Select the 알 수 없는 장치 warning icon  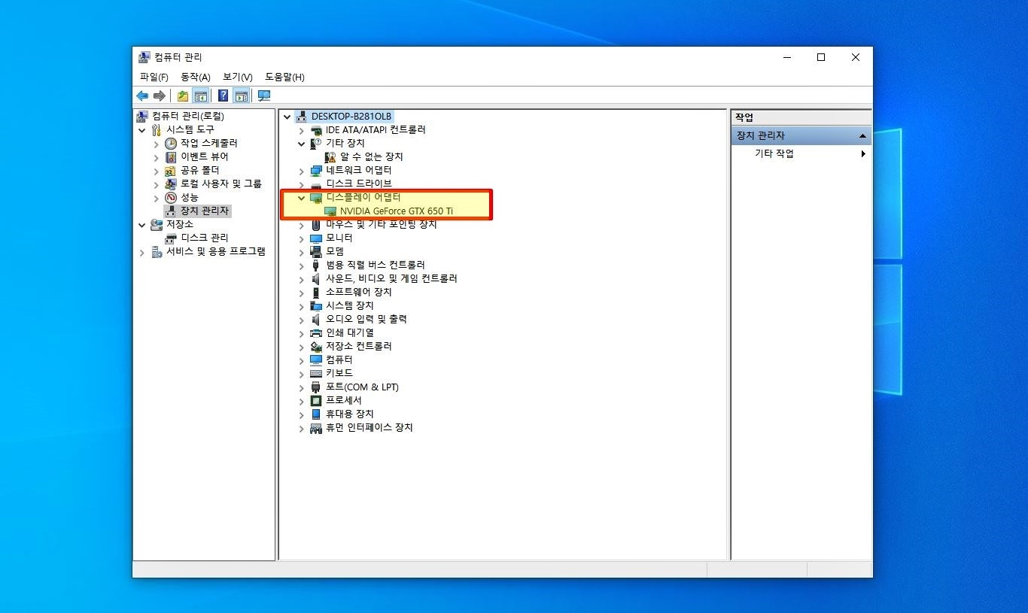pos(330,156)
